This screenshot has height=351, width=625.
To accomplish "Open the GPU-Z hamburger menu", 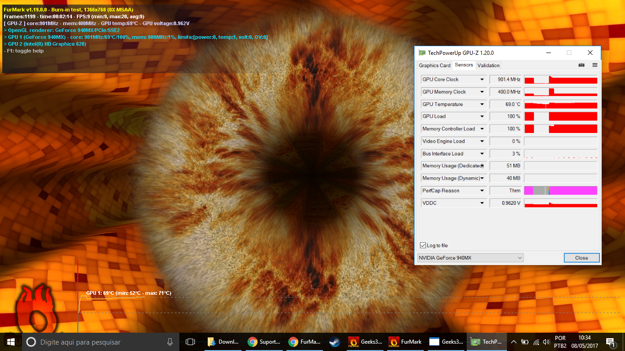I will pyautogui.click(x=595, y=65).
